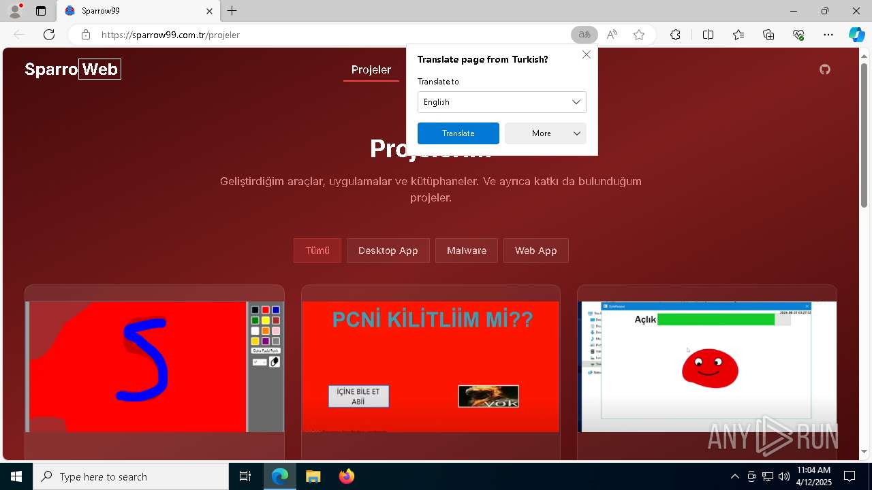The image size is (872, 490).
Task: Open Microsoft Edge from taskbar
Action: pyautogui.click(x=280, y=476)
